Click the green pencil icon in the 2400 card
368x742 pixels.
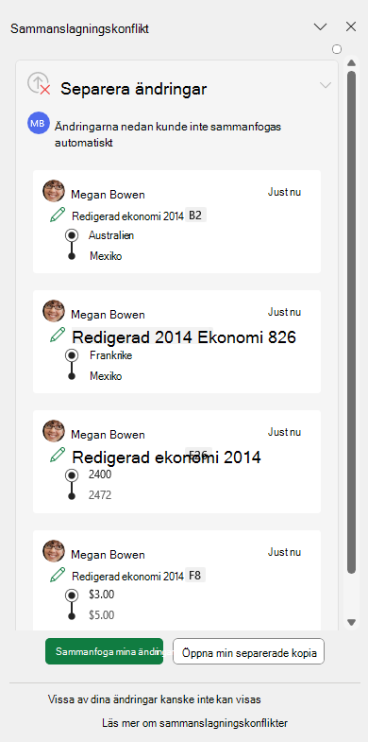point(58,456)
